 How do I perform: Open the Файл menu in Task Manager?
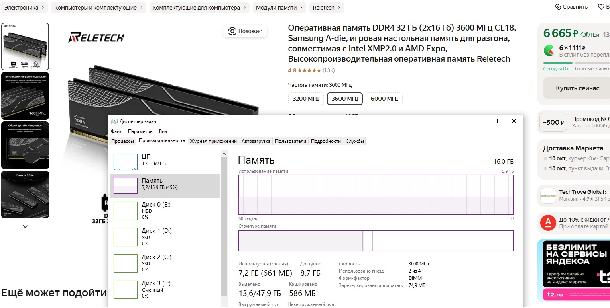point(116,131)
